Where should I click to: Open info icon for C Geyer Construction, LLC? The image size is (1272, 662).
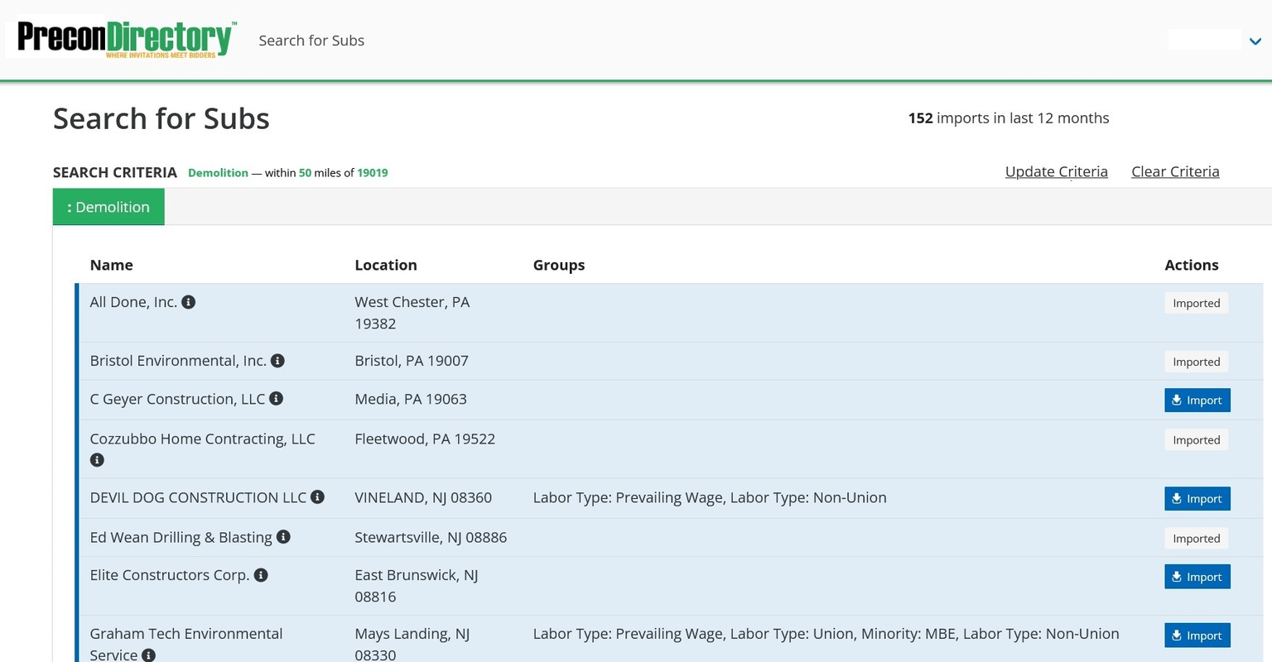click(x=277, y=399)
